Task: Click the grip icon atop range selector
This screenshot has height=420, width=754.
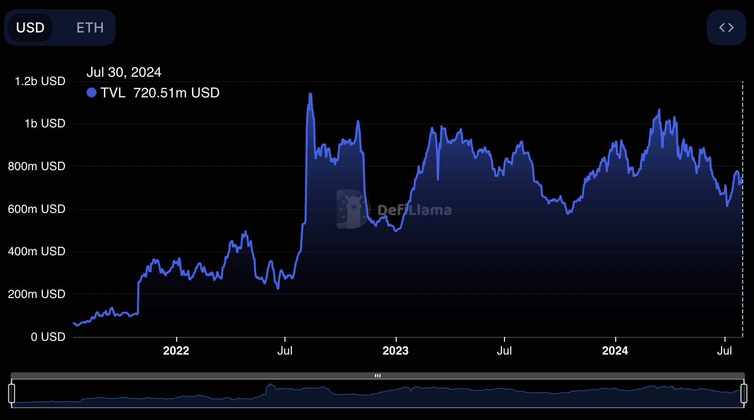Action: tap(377, 376)
